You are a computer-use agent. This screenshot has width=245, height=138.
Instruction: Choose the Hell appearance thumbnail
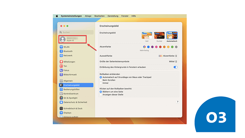[147, 35]
